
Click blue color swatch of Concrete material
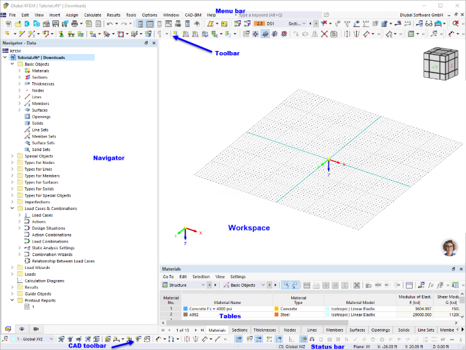pos(185,309)
